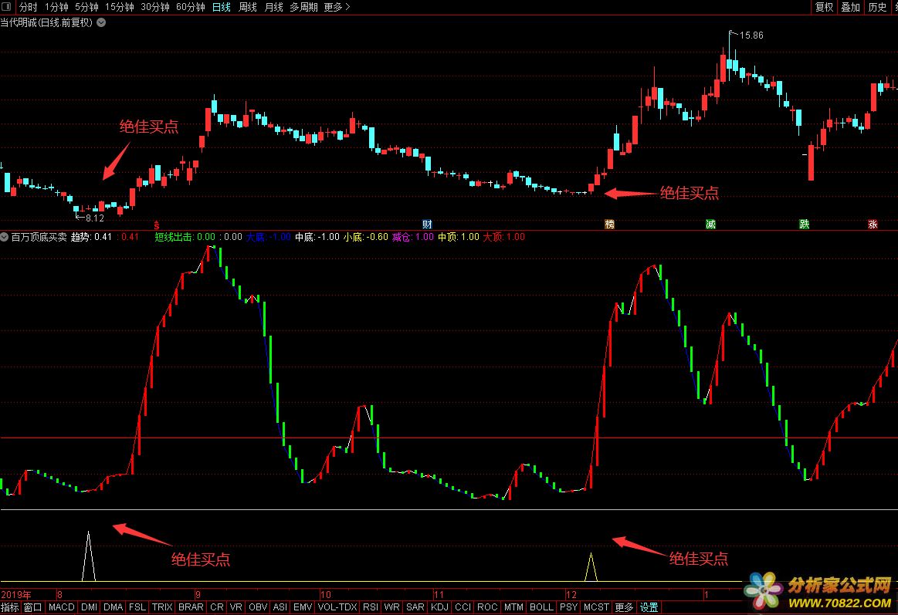898x615 pixels.
Task: Toggle the 叠加 overlay option
Action: tap(851, 8)
